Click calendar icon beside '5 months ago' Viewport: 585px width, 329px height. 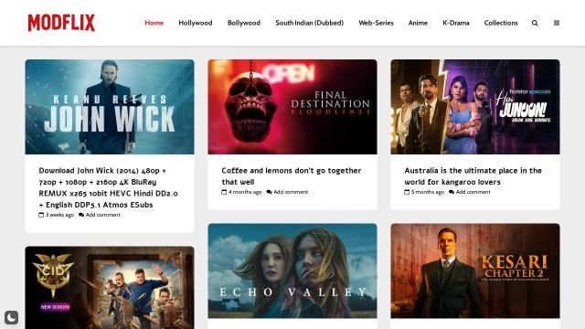tap(407, 192)
